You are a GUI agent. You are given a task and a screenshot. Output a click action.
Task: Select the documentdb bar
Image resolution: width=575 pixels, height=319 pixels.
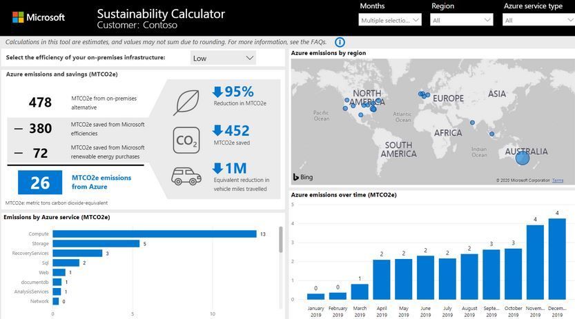tap(57, 282)
